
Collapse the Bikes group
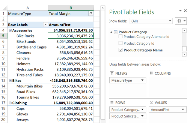click(x=10, y=81)
